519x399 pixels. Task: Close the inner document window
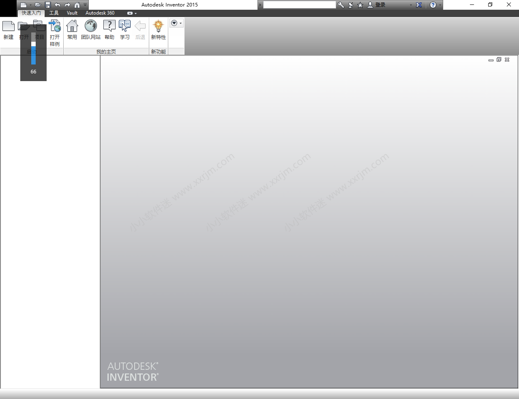pos(507,60)
